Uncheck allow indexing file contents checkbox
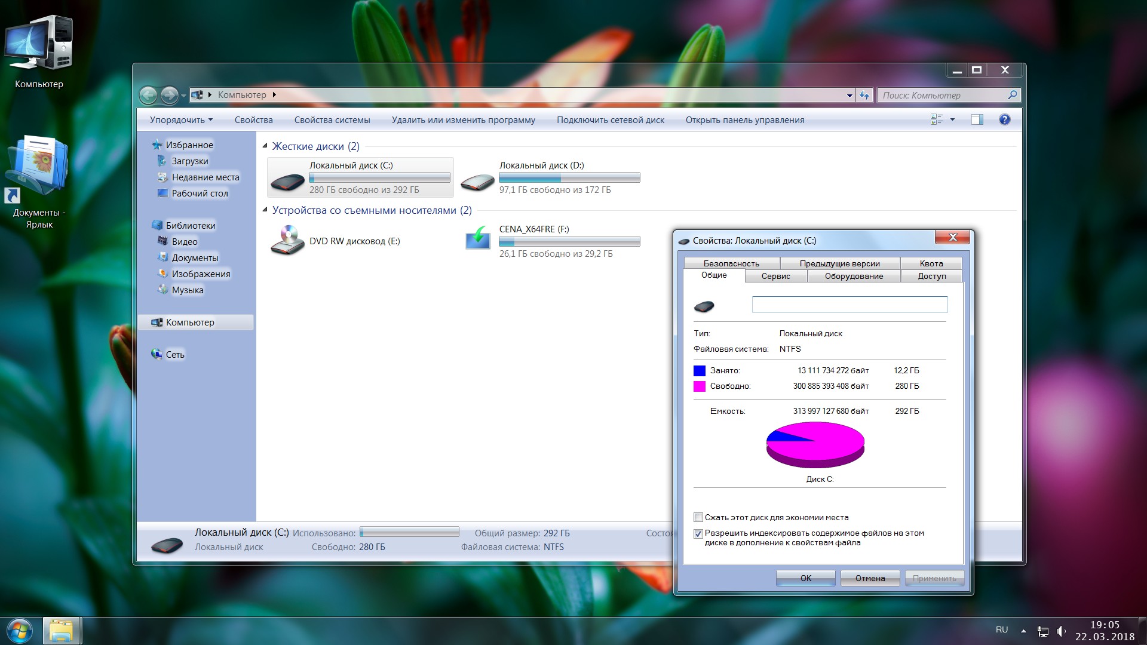This screenshot has height=645, width=1147. coord(698,533)
